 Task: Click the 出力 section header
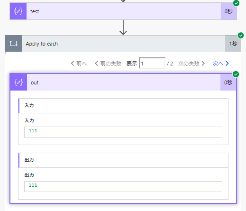(123, 160)
